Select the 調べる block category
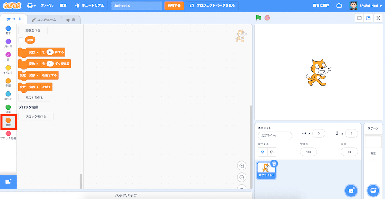The height and width of the screenshot is (199, 385). [x=8, y=96]
